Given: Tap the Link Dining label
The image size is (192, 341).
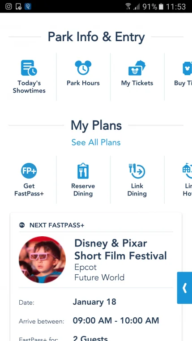Looking at the screenshot, I should coord(137,190).
